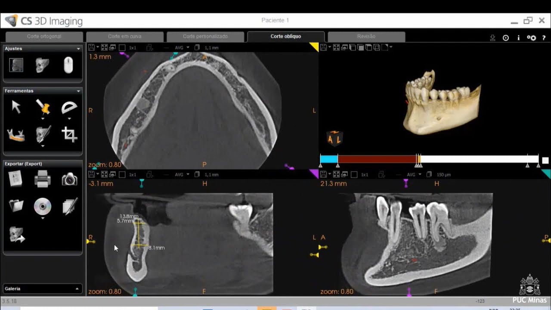Collapse the Ajustes panel arrow
The height and width of the screenshot is (310, 551).
tap(78, 49)
